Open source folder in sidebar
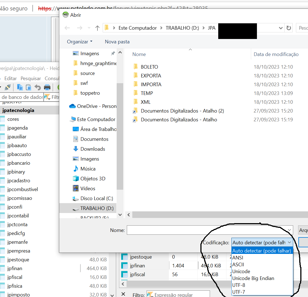This screenshot has height=297, width=308. (x=87, y=73)
